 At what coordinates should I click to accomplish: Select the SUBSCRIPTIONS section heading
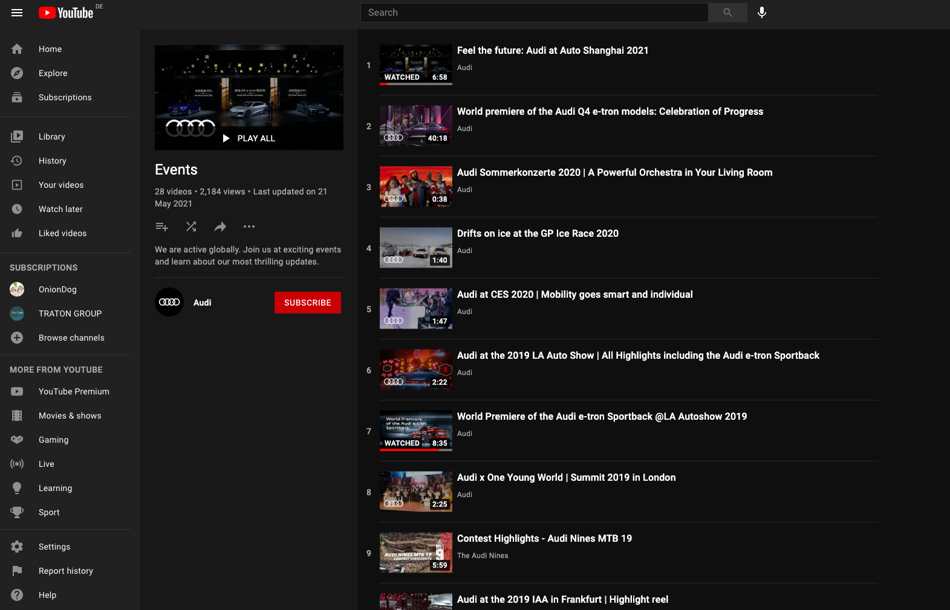pyautogui.click(x=44, y=268)
